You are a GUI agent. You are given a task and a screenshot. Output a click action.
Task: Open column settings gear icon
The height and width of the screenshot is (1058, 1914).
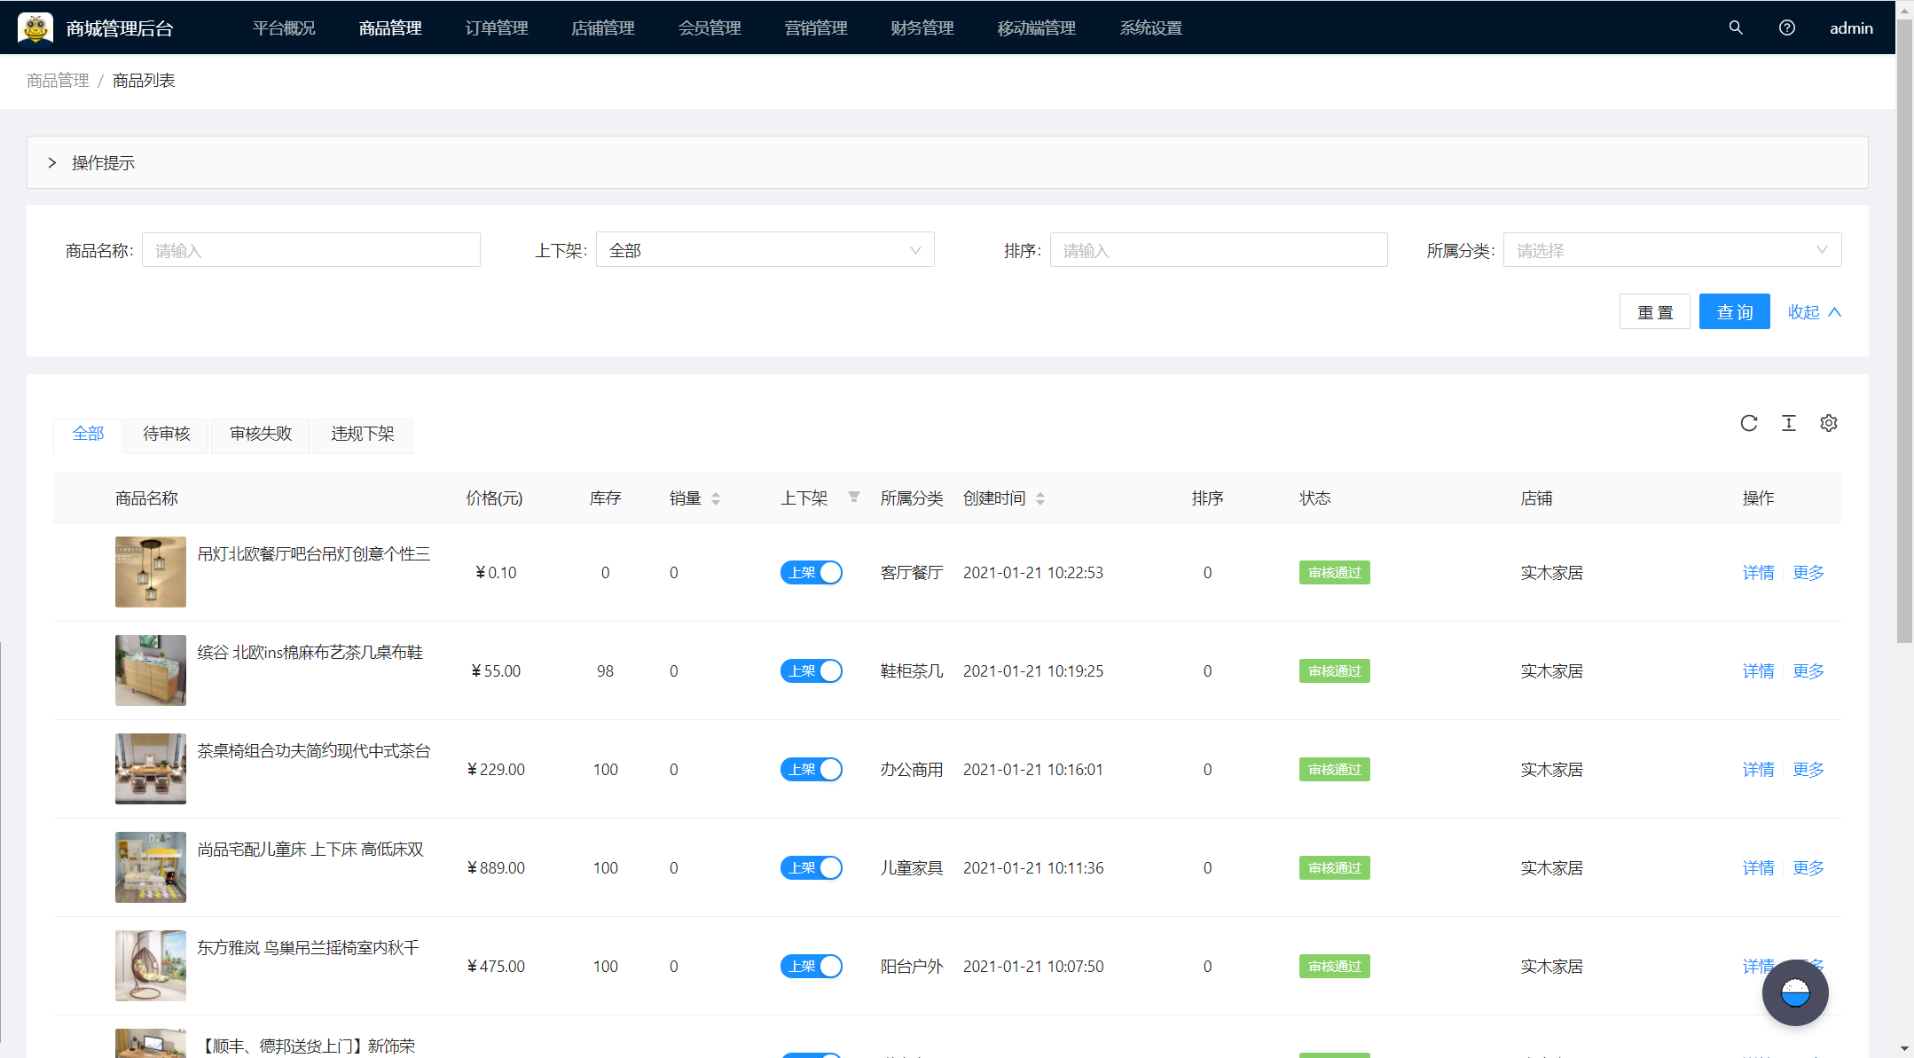coord(1829,423)
